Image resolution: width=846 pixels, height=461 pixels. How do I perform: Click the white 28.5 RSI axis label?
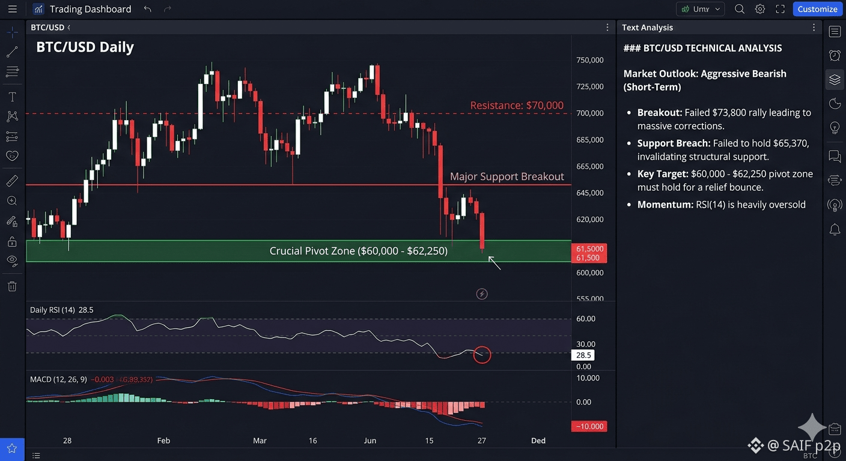[583, 355]
